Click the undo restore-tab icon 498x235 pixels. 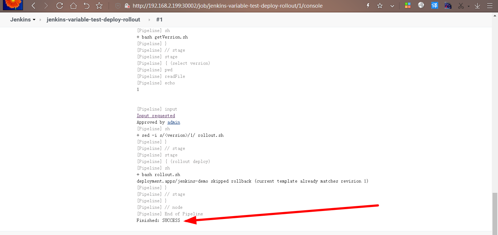click(x=86, y=6)
